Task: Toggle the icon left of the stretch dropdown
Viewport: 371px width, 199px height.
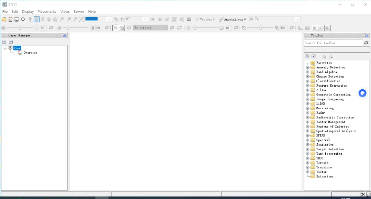Action: [x=129, y=28]
